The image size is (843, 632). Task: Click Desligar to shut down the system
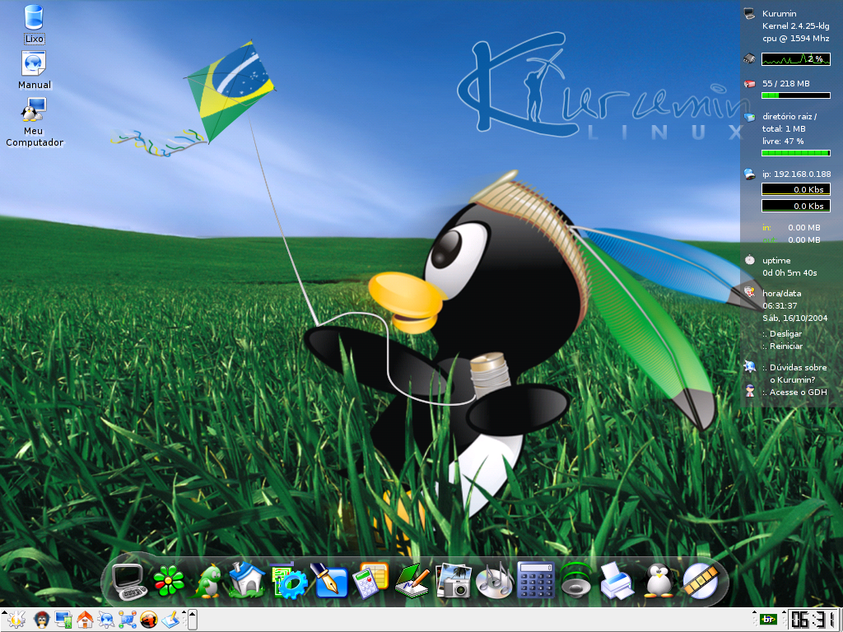pyautogui.click(x=780, y=334)
